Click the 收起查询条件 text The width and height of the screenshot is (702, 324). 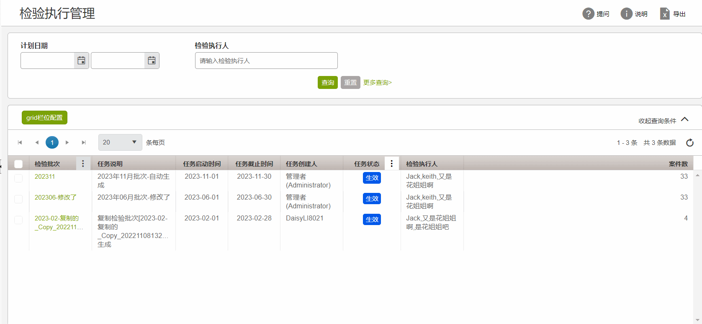pyautogui.click(x=657, y=121)
